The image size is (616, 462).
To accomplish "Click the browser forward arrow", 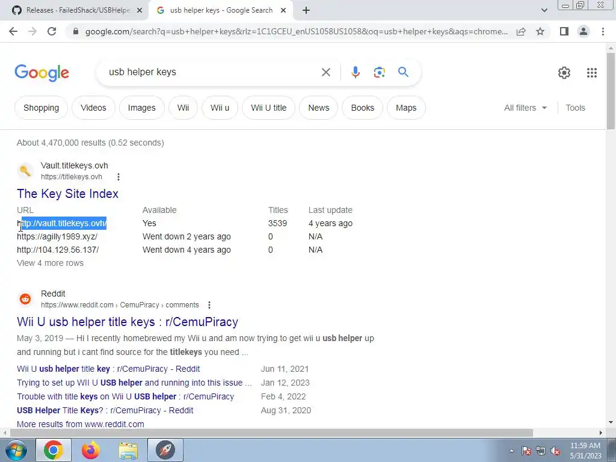I will click(x=32, y=31).
